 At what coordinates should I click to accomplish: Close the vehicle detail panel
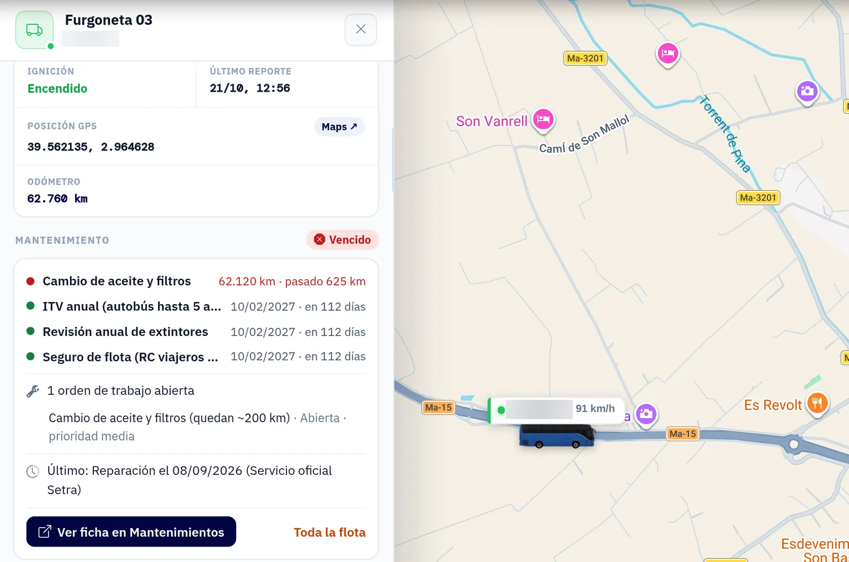361,30
